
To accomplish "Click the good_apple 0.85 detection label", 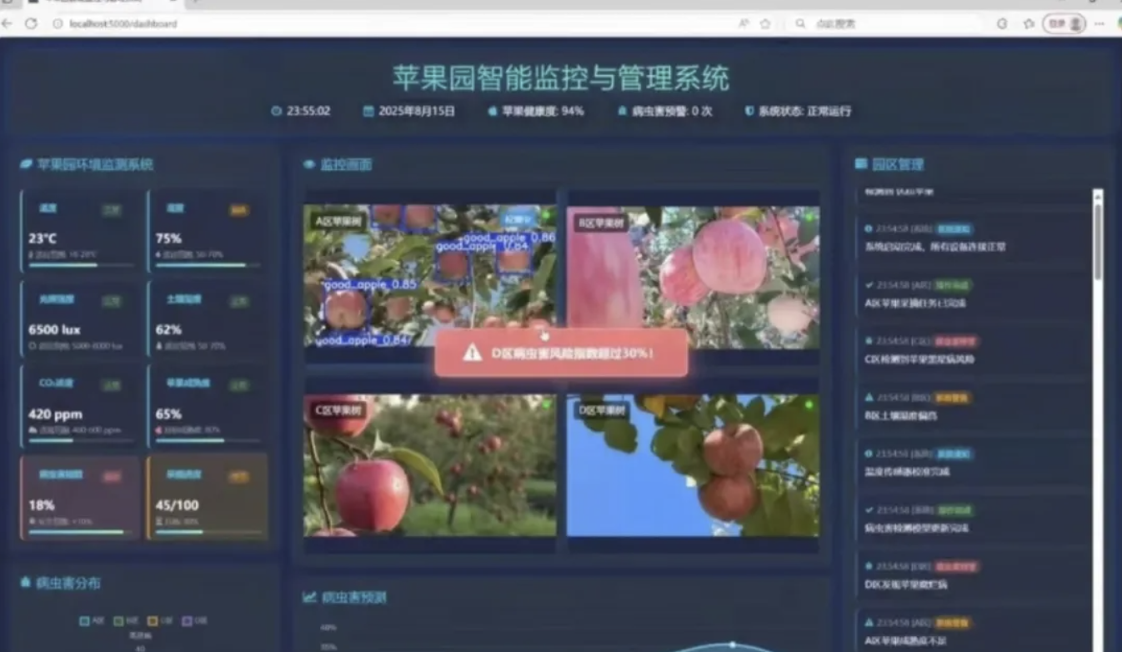I will (370, 284).
